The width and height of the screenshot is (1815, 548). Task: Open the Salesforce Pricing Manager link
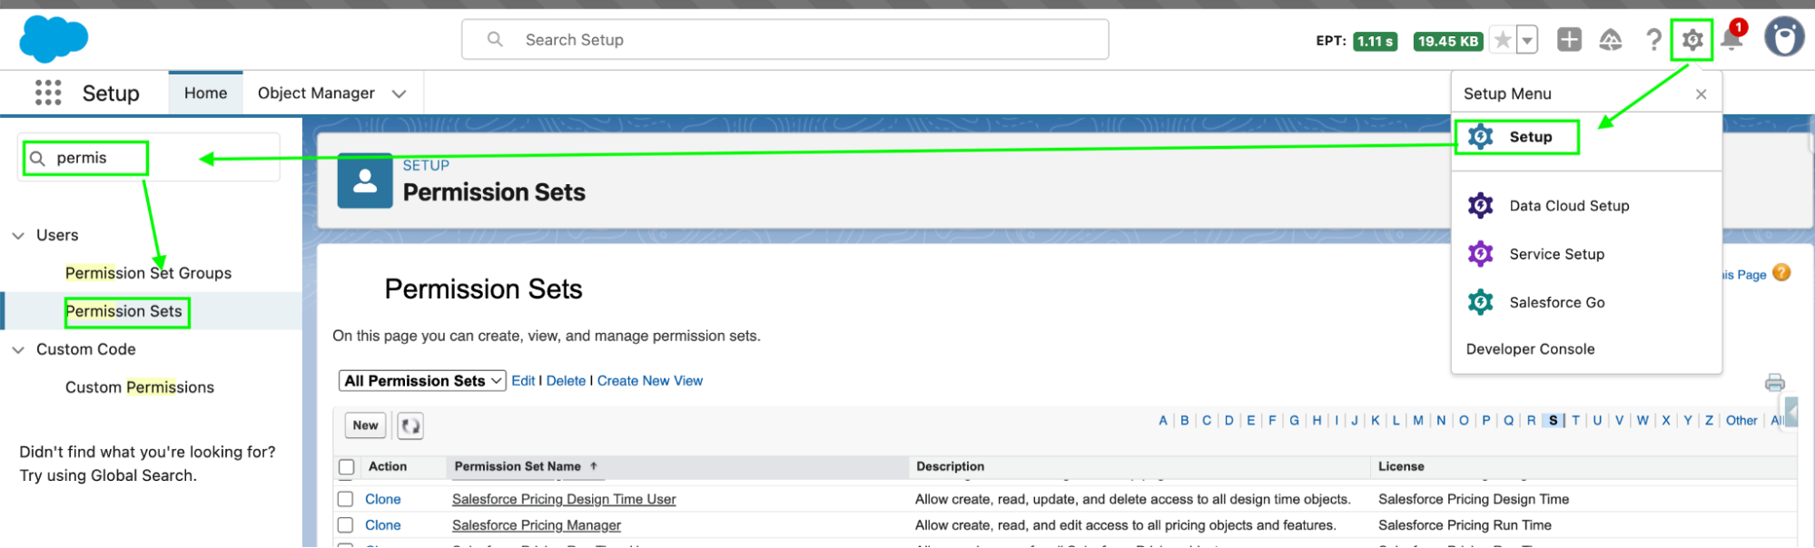(x=537, y=525)
